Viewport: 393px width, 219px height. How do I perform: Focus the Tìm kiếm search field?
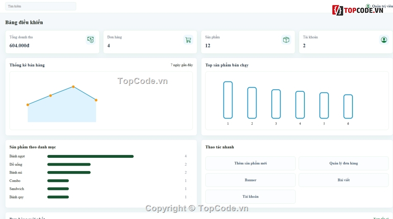coord(41,6)
